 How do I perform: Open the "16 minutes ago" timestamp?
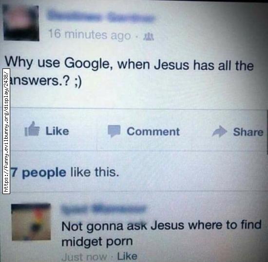(89, 35)
